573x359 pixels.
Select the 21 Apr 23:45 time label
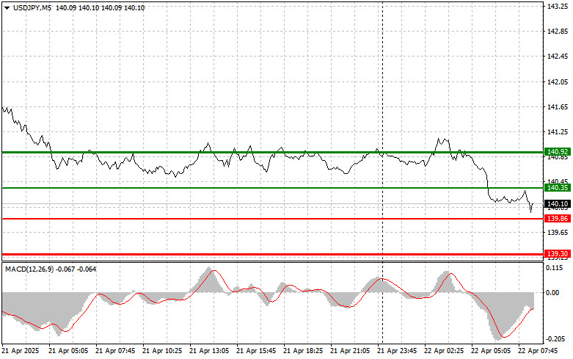[x=397, y=351]
